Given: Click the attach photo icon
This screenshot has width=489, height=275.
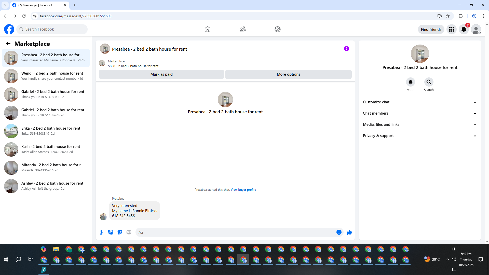Looking at the screenshot, I should click(x=111, y=232).
